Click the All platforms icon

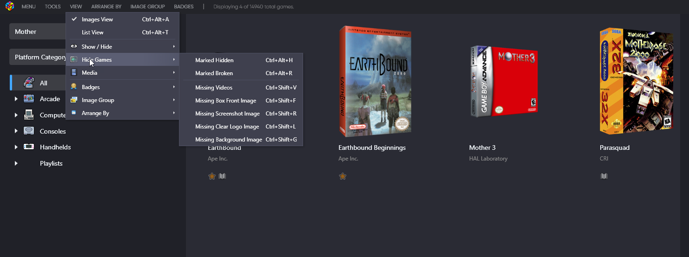tap(29, 83)
